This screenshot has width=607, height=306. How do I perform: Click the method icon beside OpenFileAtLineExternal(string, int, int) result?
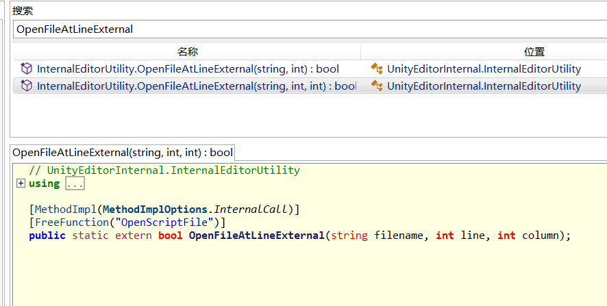(26, 86)
